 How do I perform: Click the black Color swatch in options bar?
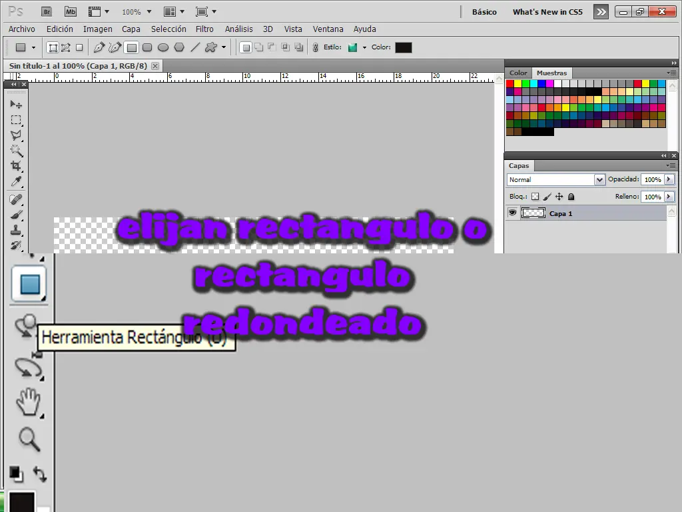click(x=403, y=47)
